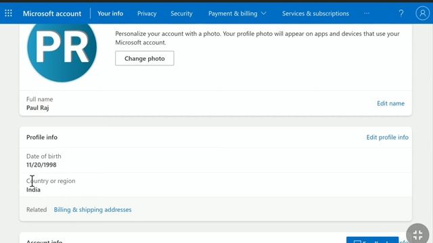This screenshot has height=243, width=433.
Task: Expand the Payment & billing menu
Action: pyautogui.click(x=237, y=13)
